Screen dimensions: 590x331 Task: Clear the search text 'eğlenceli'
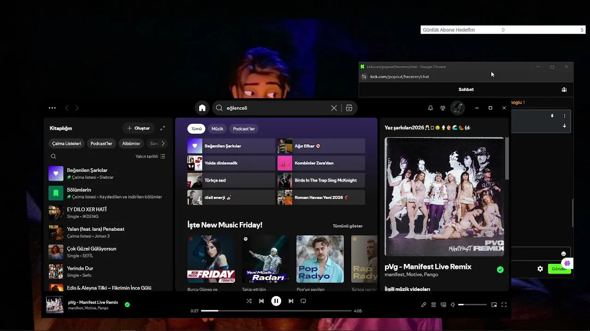pyautogui.click(x=334, y=108)
